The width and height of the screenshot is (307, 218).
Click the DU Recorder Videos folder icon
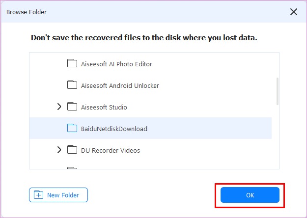[72, 150]
